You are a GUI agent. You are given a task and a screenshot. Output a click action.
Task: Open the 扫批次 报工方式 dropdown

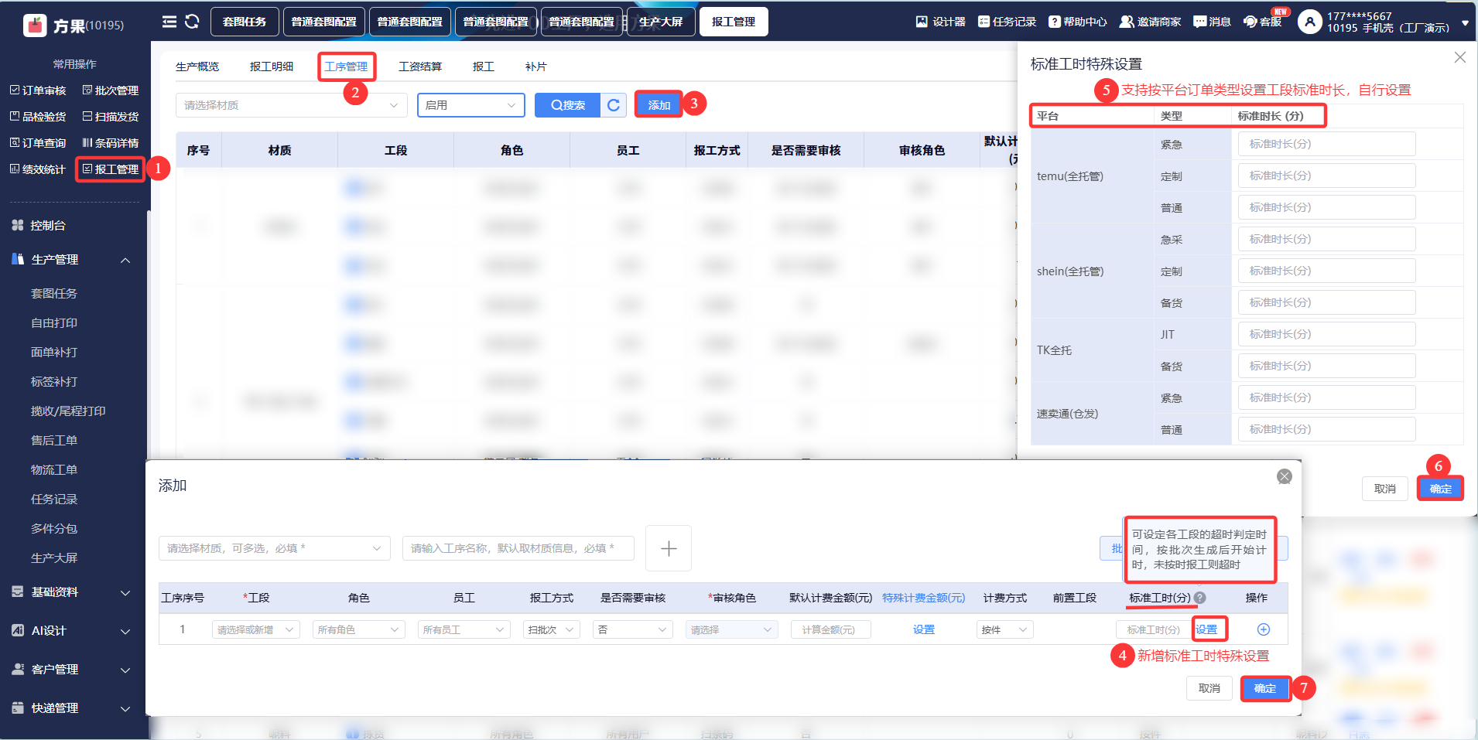click(x=551, y=629)
